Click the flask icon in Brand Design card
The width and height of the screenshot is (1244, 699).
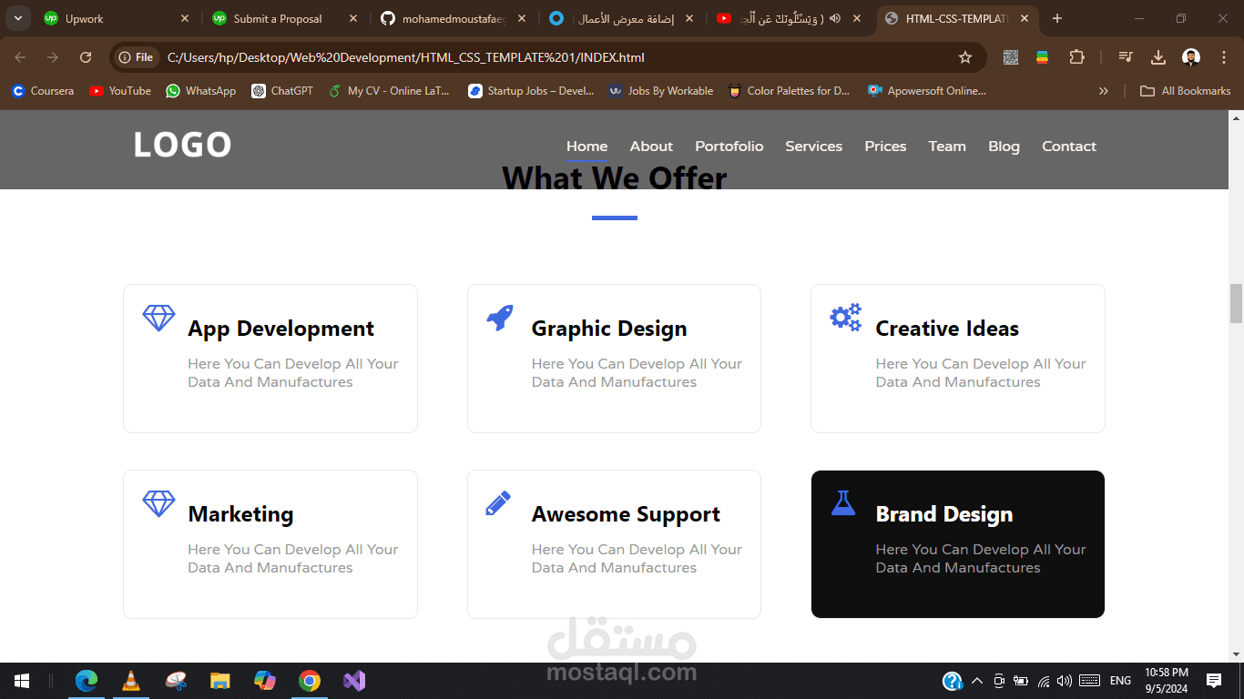click(843, 503)
